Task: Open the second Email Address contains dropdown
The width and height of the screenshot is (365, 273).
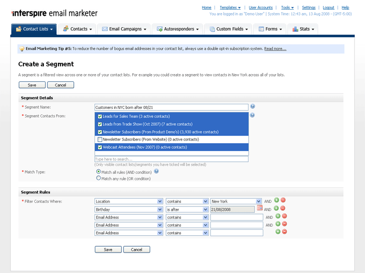Action: [187, 225]
